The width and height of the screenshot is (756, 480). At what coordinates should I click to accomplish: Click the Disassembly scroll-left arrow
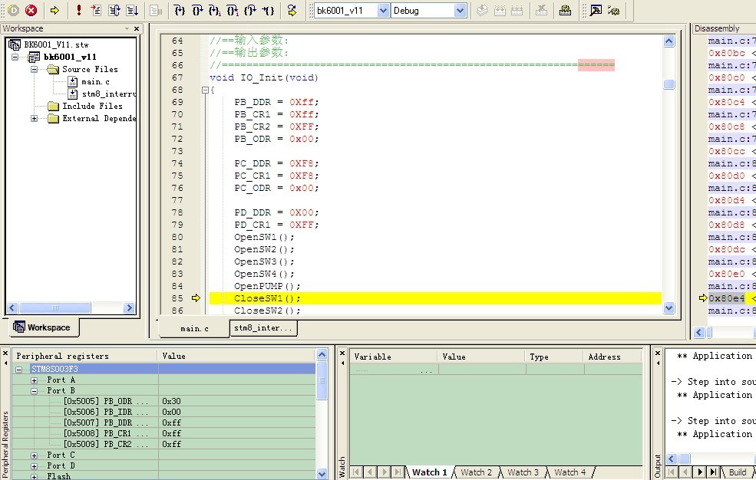tap(698, 332)
